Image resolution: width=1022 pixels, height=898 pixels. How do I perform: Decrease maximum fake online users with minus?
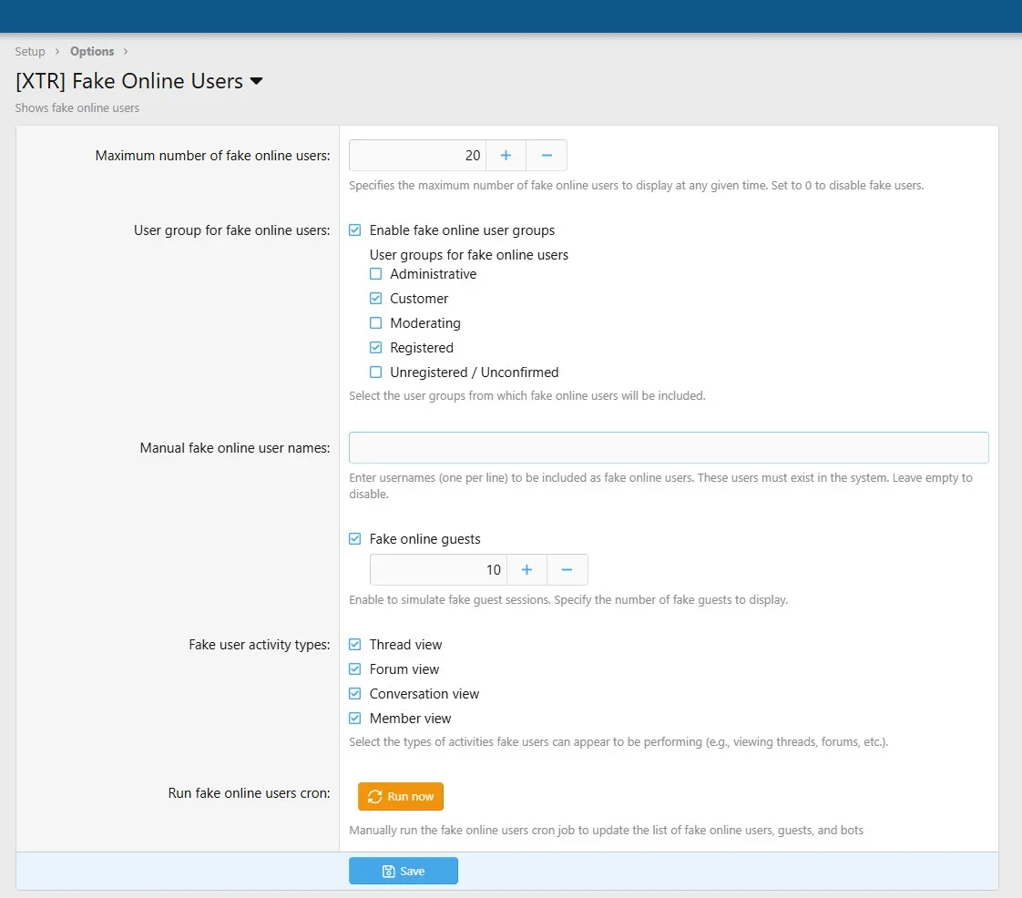click(x=547, y=156)
